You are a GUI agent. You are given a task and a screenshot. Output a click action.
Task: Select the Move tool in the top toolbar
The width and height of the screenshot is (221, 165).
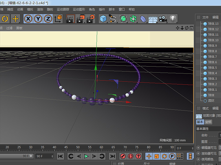(x=15, y=19)
